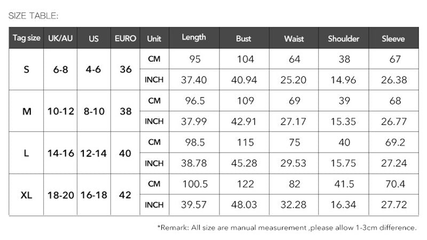Screen dimensions: 427x240
Task: Select the "EURO" column header
Action: [x=125, y=38]
